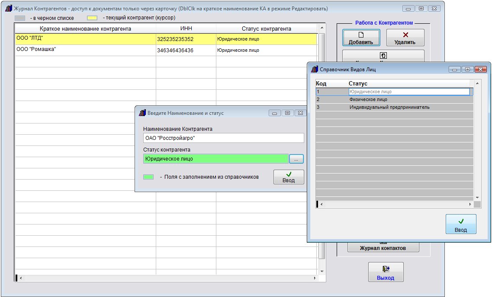Sort by the ИНН column header

186,28
